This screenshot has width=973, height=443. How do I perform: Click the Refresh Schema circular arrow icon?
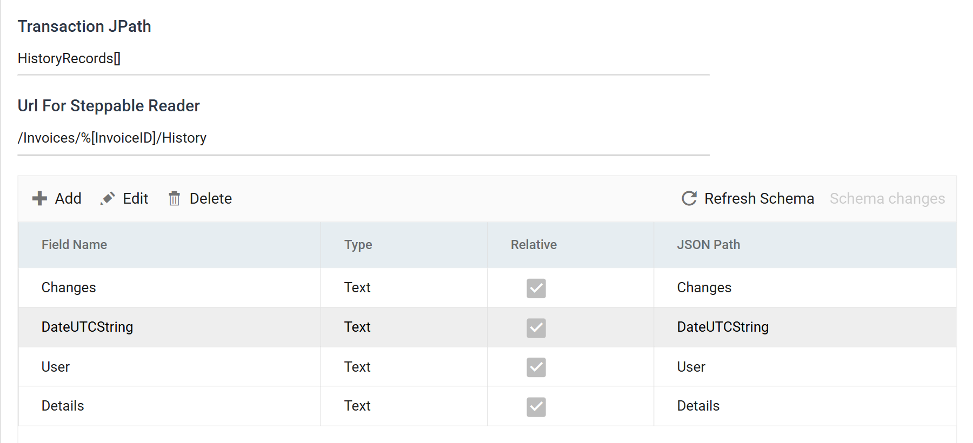point(689,198)
